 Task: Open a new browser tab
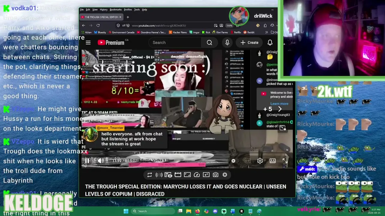pyautogui.click(x=128, y=17)
